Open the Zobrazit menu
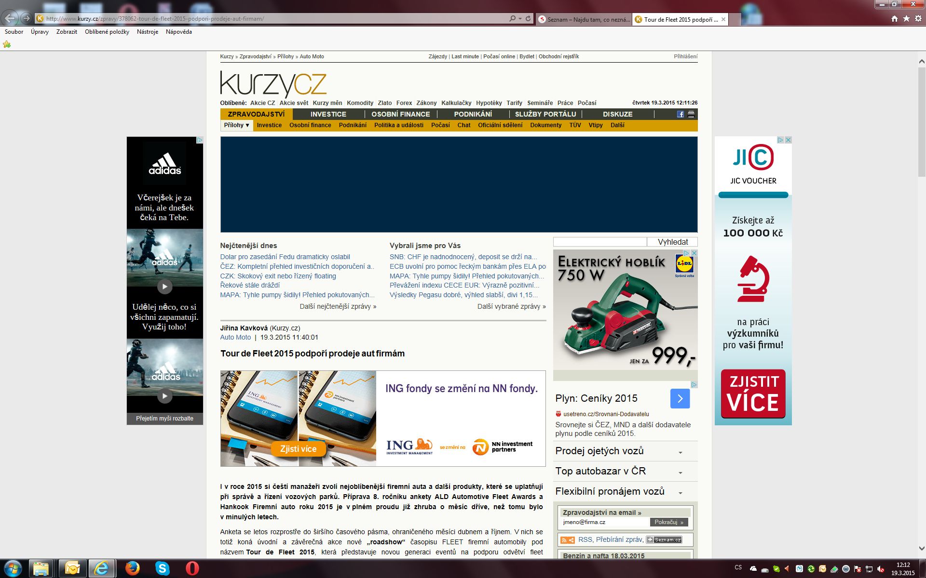The height and width of the screenshot is (578, 926). 67,32
